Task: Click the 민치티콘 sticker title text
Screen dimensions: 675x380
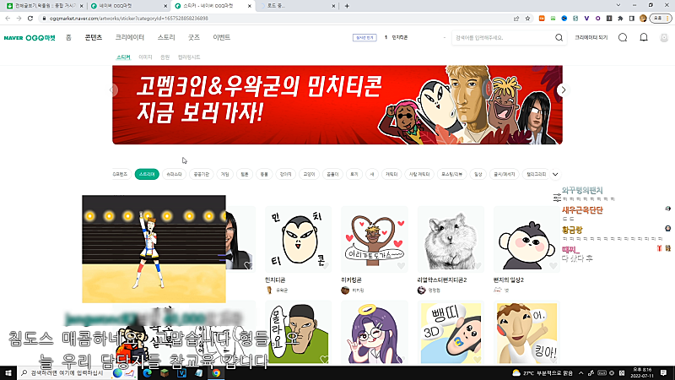Action: [x=276, y=280]
